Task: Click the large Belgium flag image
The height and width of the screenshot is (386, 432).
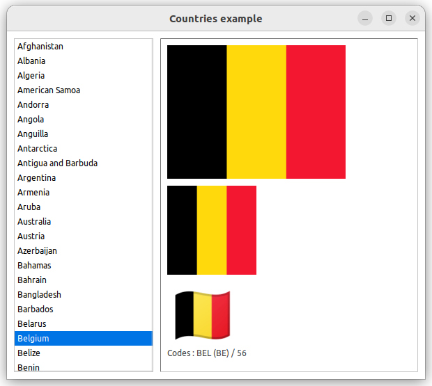Action: click(256, 112)
